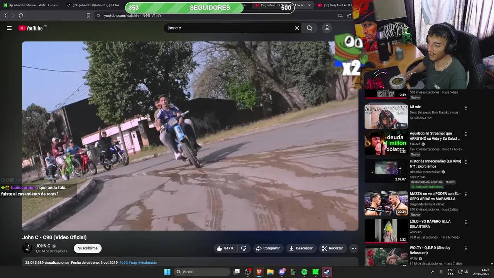Image resolution: width=494 pixels, height=278 pixels.
Task: Click the microphone icon in system tray
Action: pyautogui.click(x=441, y=272)
